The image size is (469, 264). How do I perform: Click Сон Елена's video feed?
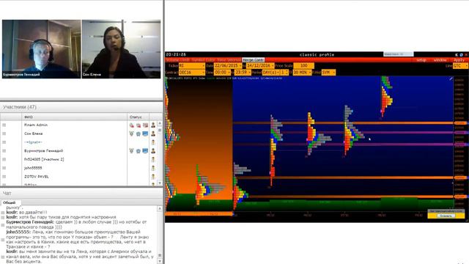pyautogui.click(x=121, y=49)
